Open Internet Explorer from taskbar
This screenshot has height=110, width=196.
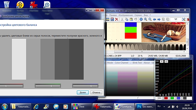(36, 107)
